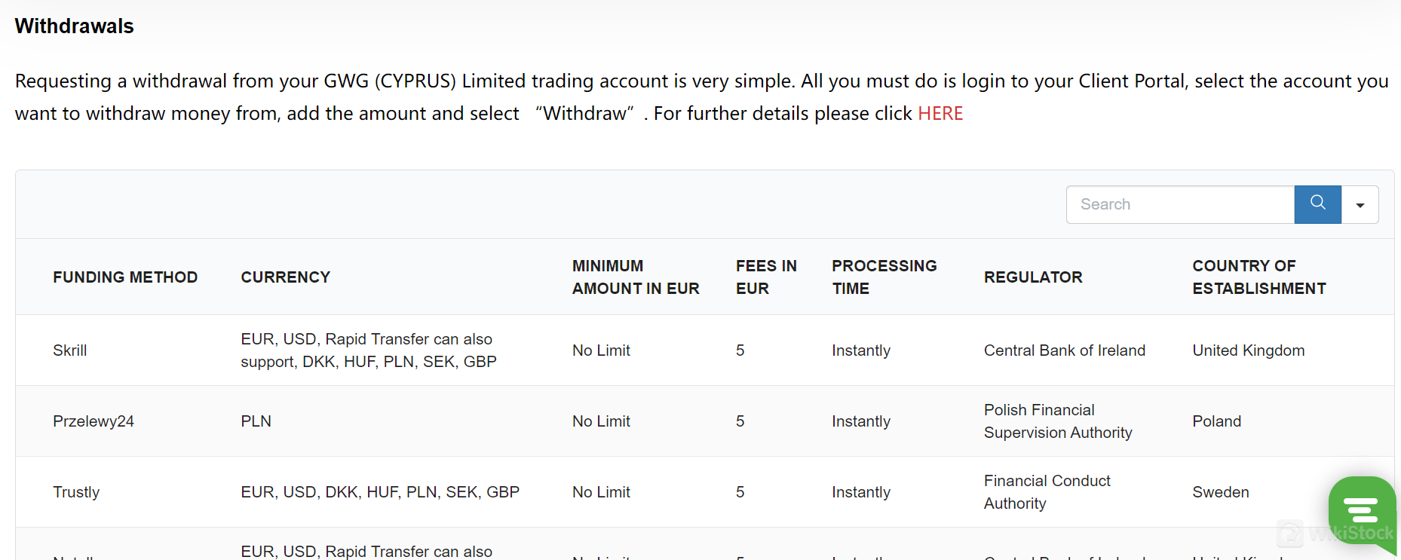Select the Przelewy24 funding method row
This screenshot has height=560, width=1401.
tap(94, 421)
